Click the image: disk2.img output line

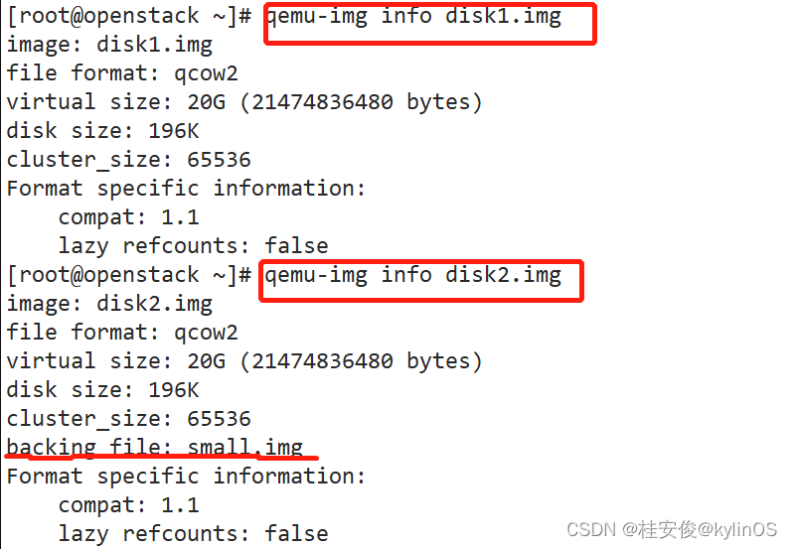[x=109, y=304]
